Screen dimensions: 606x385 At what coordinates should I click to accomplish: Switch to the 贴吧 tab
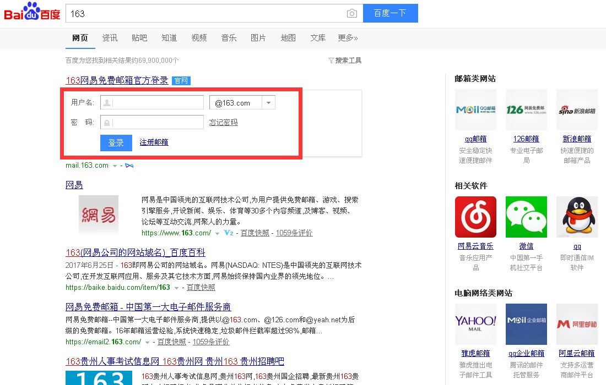pyautogui.click(x=139, y=38)
